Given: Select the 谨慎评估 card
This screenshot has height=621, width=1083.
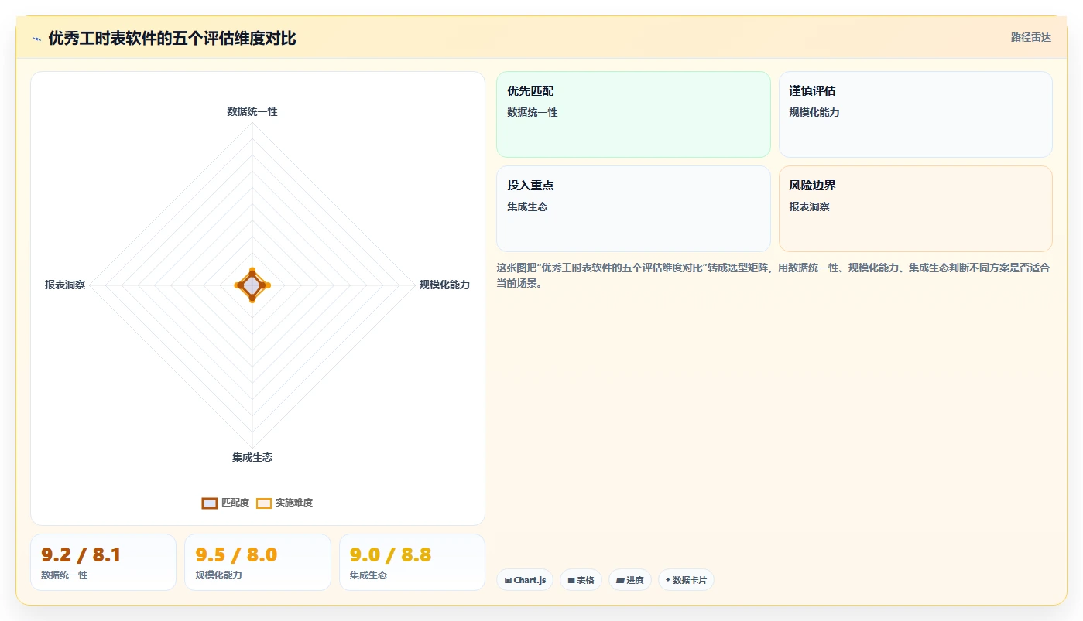Looking at the screenshot, I should [916, 114].
